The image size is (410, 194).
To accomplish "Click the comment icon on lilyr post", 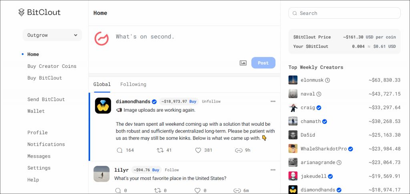I will click(118, 190).
